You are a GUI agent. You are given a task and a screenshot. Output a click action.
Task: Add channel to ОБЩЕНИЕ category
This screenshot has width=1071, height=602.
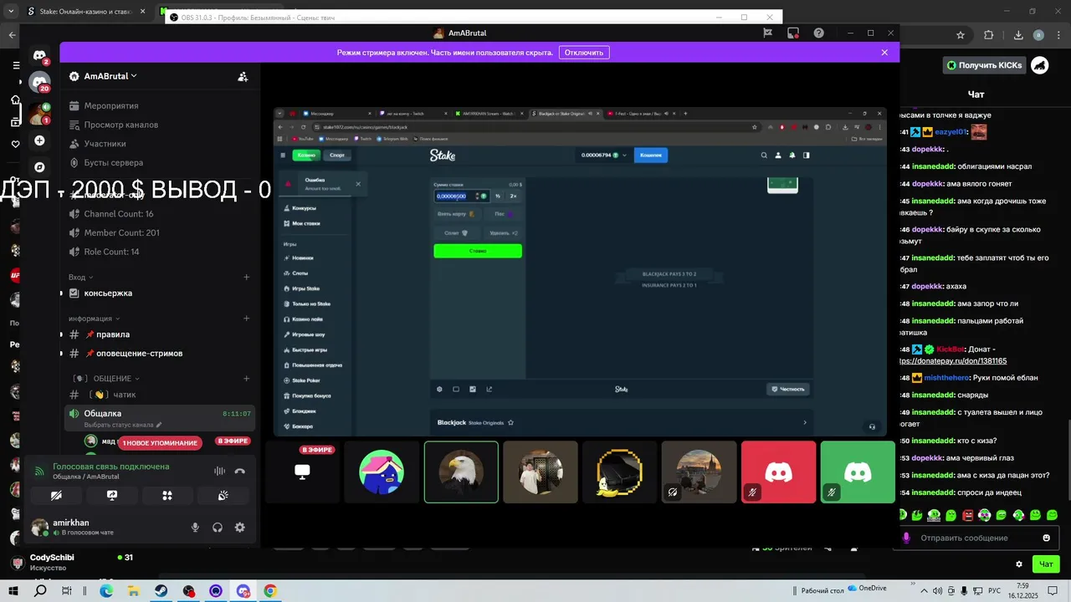(246, 379)
